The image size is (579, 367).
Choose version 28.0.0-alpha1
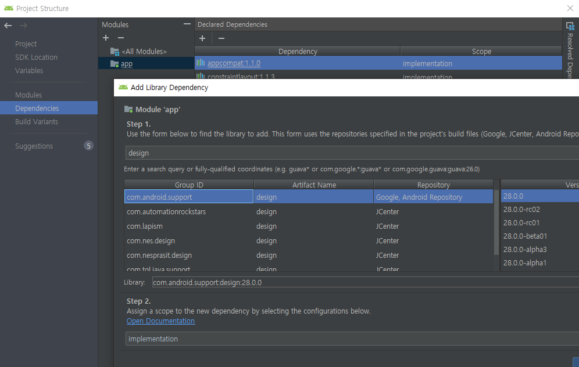[x=540, y=262]
